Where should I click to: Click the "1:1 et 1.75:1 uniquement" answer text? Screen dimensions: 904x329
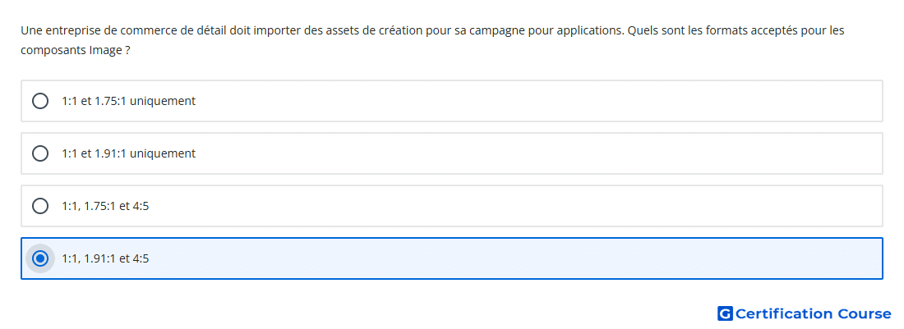click(x=128, y=101)
